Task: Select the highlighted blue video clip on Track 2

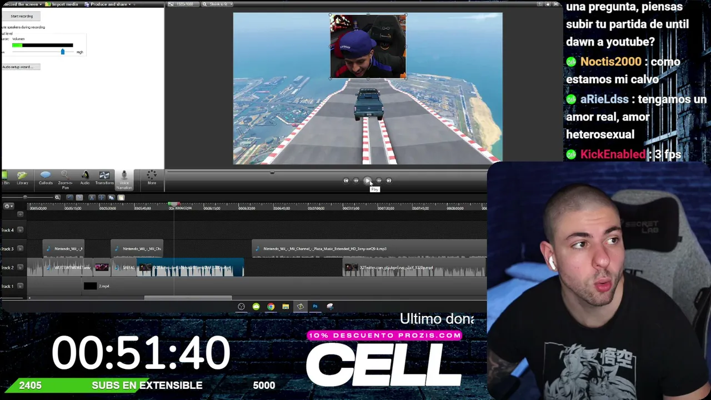Action: (x=190, y=268)
